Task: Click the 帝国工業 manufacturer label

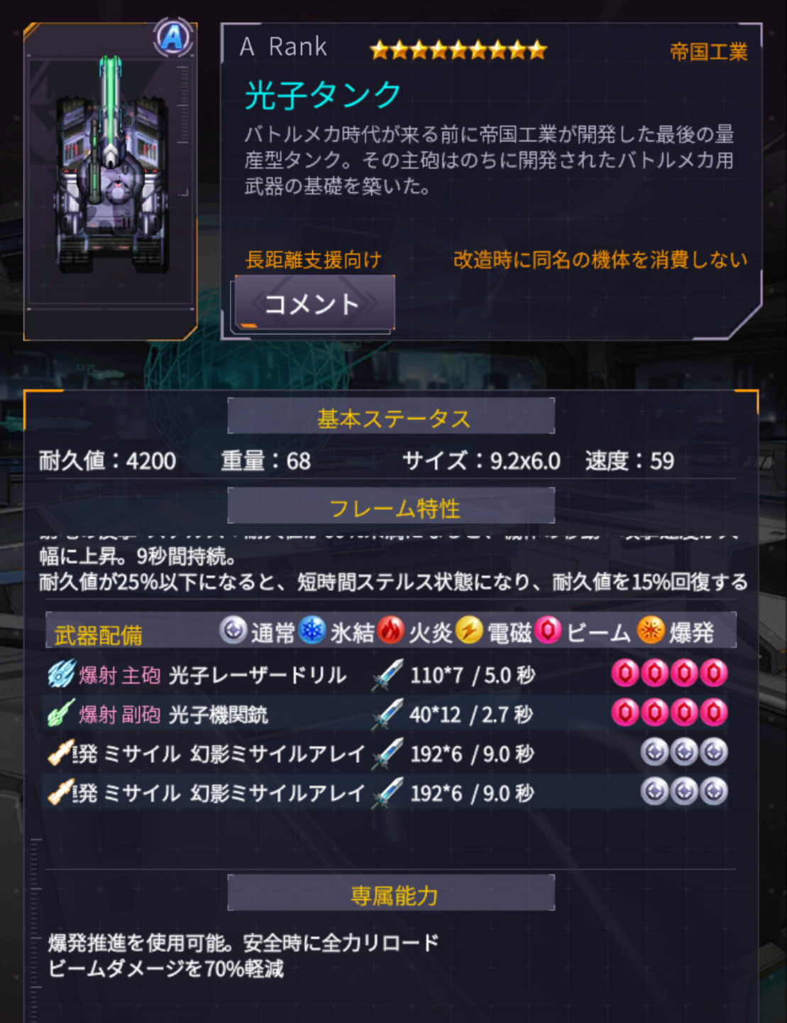Action: 708,51
